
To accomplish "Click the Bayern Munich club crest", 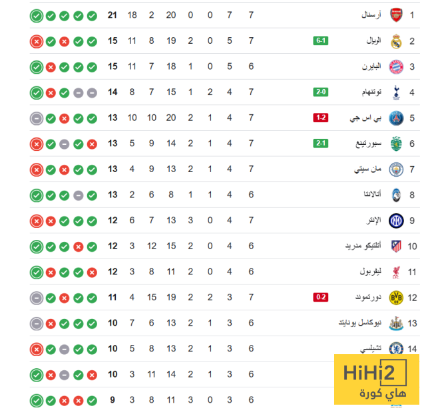I will tap(396, 66).
